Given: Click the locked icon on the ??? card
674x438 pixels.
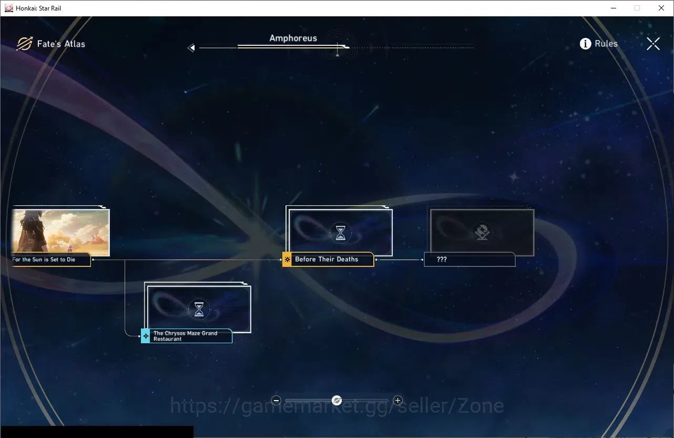Looking at the screenshot, I should pyautogui.click(x=482, y=232).
